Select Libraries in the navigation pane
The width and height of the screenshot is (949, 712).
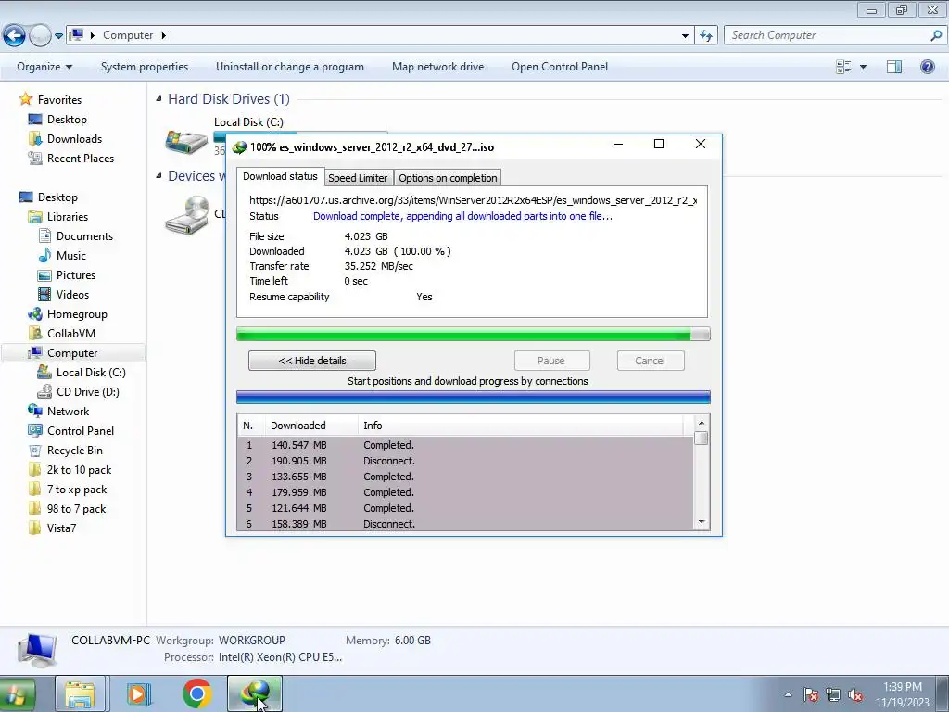[58, 217]
